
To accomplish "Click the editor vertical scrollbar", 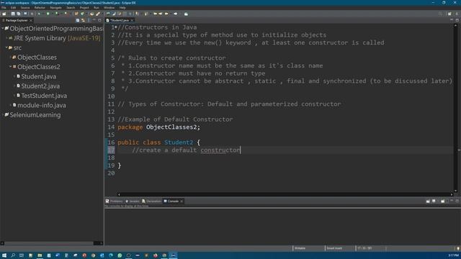I will 455,108.
